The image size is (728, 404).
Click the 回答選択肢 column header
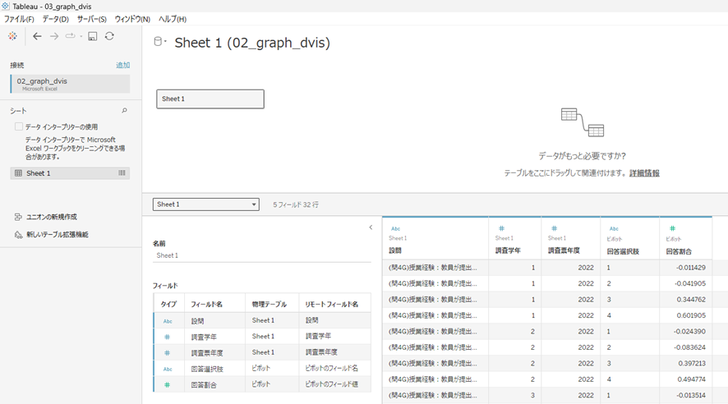(x=623, y=251)
